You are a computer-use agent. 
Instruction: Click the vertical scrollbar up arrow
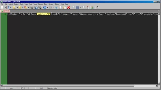point(159,14)
